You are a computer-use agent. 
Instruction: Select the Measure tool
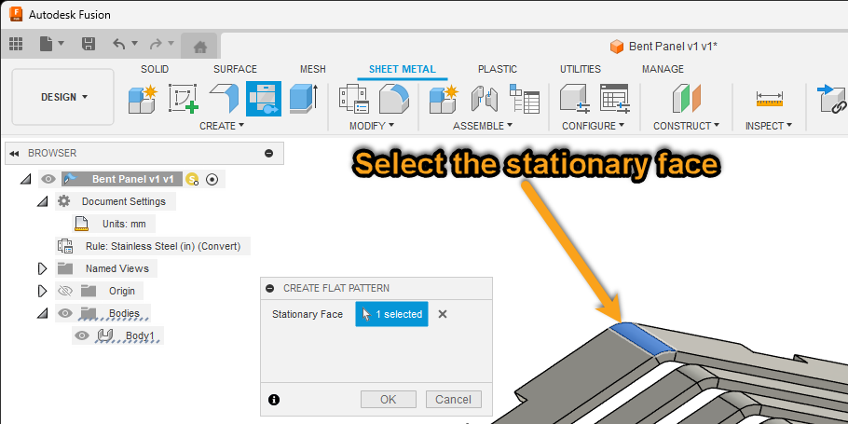pyautogui.click(x=769, y=99)
